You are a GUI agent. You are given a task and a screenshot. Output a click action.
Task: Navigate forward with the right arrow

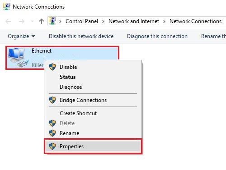[21, 21]
